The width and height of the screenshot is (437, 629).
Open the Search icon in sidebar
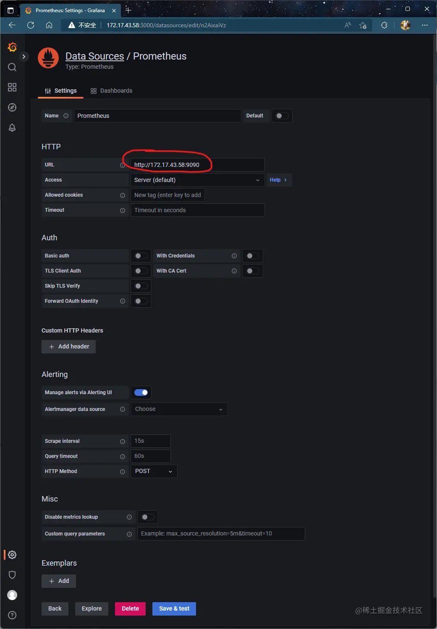[12, 67]
